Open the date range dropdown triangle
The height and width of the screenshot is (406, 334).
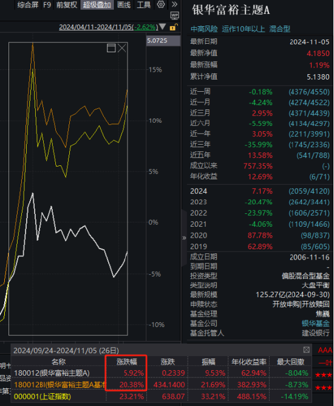pos(163,27)
